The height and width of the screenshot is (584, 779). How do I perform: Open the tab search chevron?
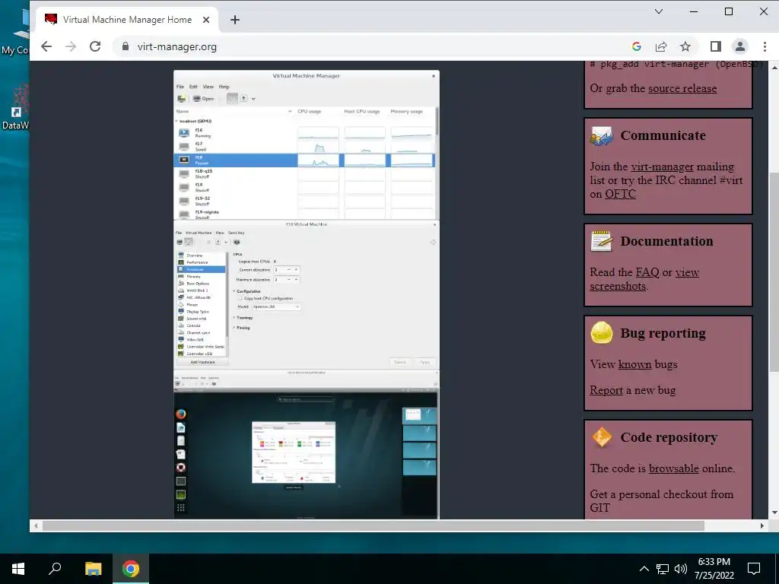pyautogui.click(x=659, y=11)
